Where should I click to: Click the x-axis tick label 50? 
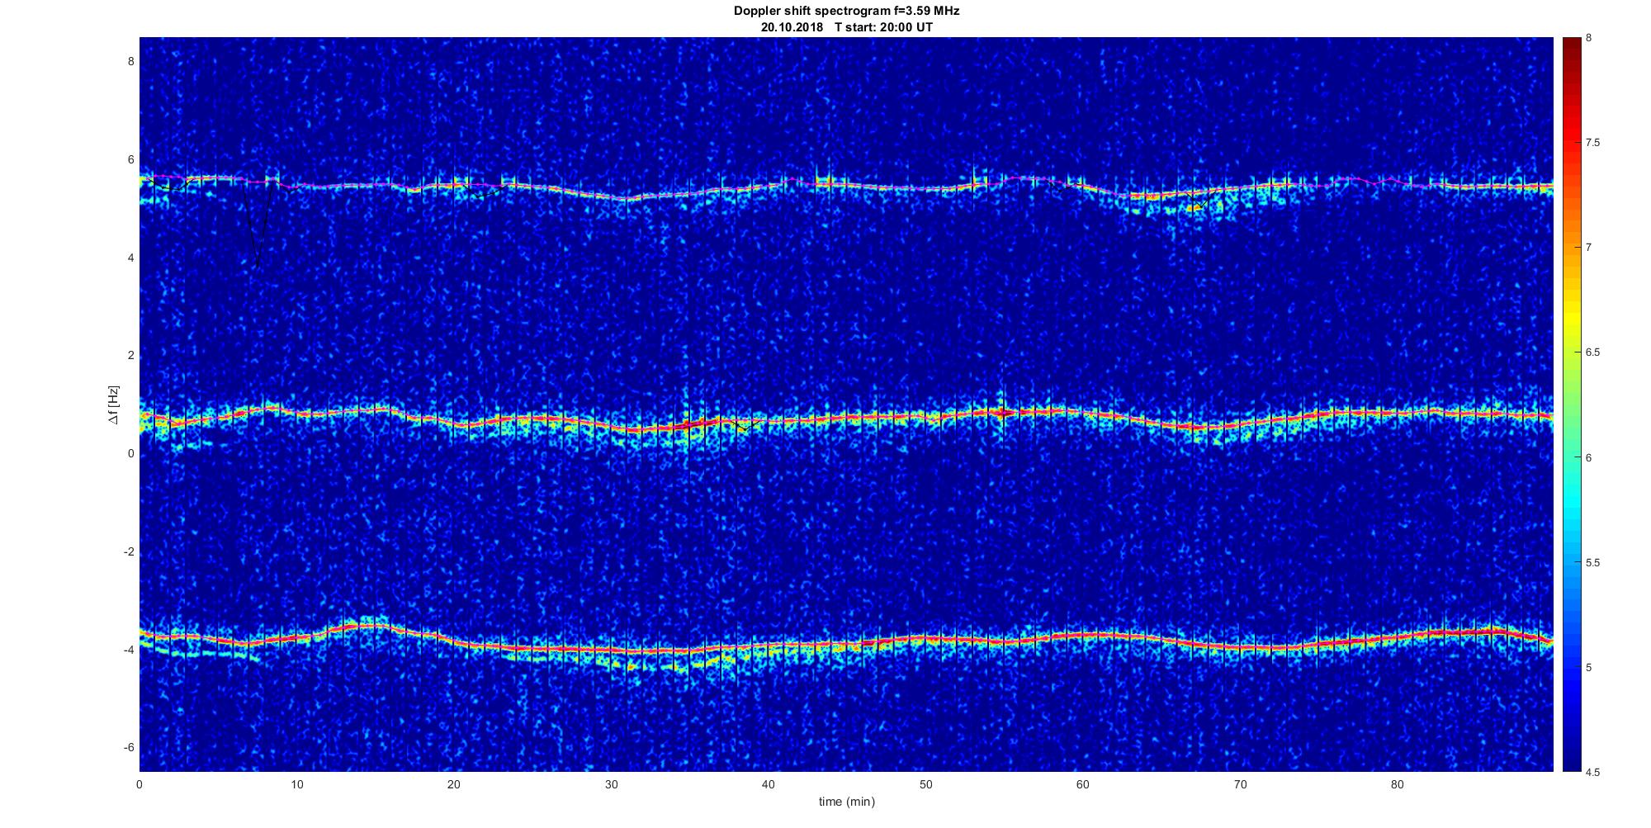[925, 784]
